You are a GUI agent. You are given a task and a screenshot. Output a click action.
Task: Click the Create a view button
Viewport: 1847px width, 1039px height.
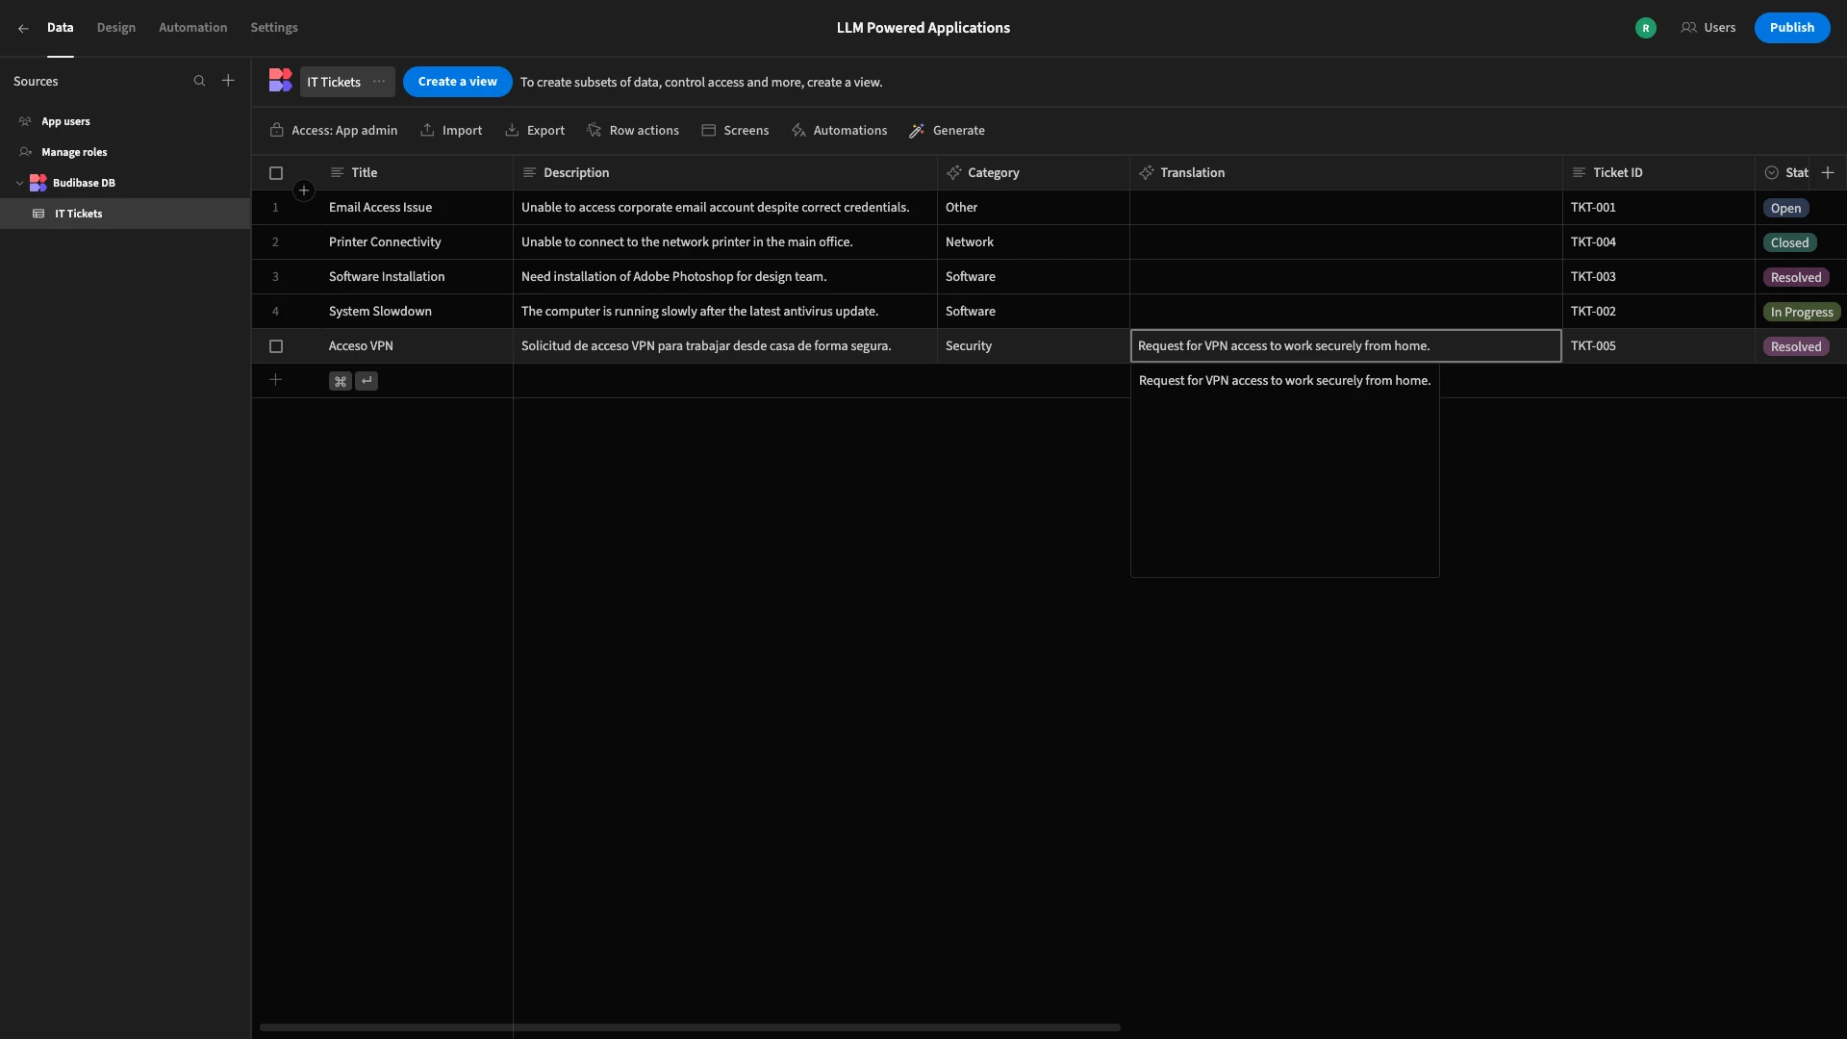point(458,82)
